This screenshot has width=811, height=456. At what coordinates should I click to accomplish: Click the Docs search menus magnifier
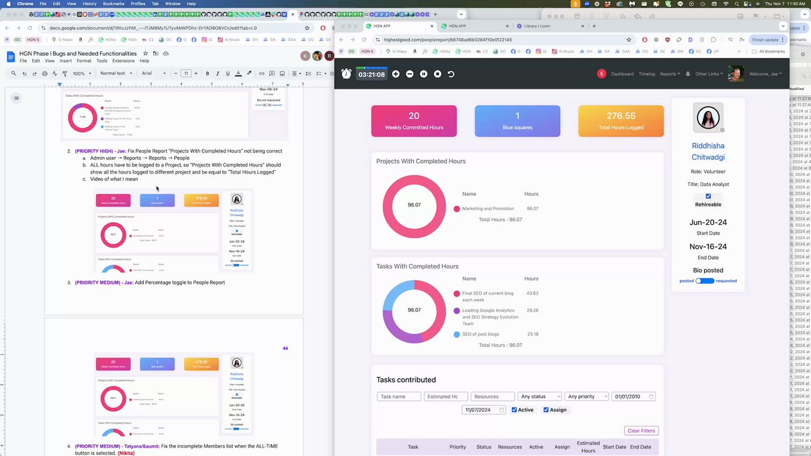[x=13, y=73]
